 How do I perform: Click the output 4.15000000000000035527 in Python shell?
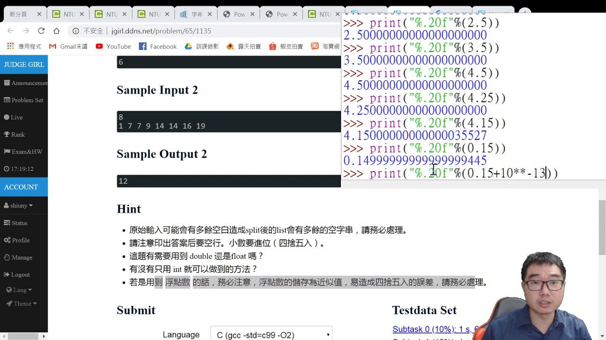click(415, 136)
